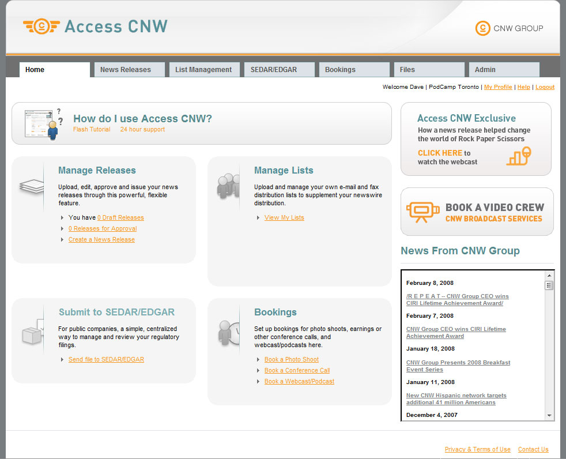Viewport: 566px width, 459px height.
Task: Click the Manage Releases heading
Action: click(97, 170)
